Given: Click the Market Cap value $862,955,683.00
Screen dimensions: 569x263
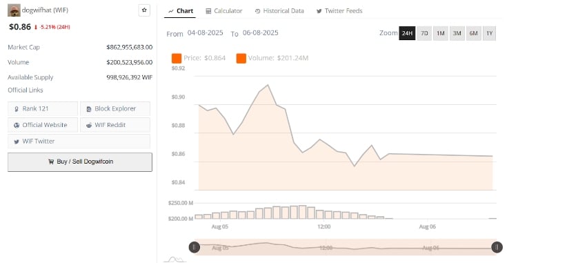Looking at the screenshot, I should click(x=130, y=47).
